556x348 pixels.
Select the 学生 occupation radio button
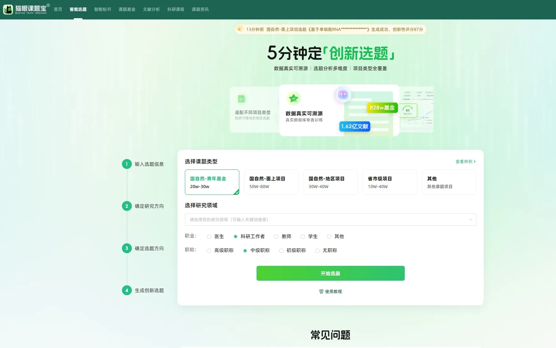(303, 237)
